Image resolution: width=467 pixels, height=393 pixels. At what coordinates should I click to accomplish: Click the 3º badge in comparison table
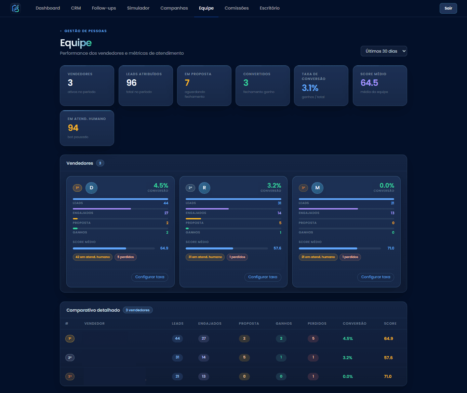pos(70,377)
